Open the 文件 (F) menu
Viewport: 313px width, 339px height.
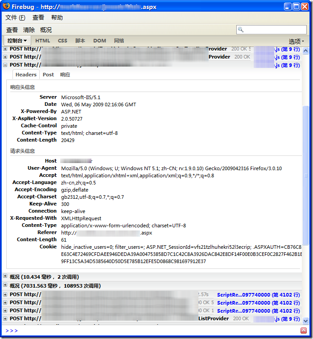click(x=15, y=17)
